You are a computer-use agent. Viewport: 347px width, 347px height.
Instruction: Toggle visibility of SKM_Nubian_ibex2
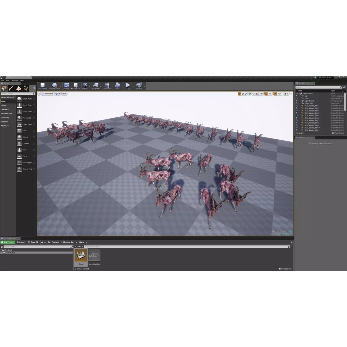(x=297, y=108)
